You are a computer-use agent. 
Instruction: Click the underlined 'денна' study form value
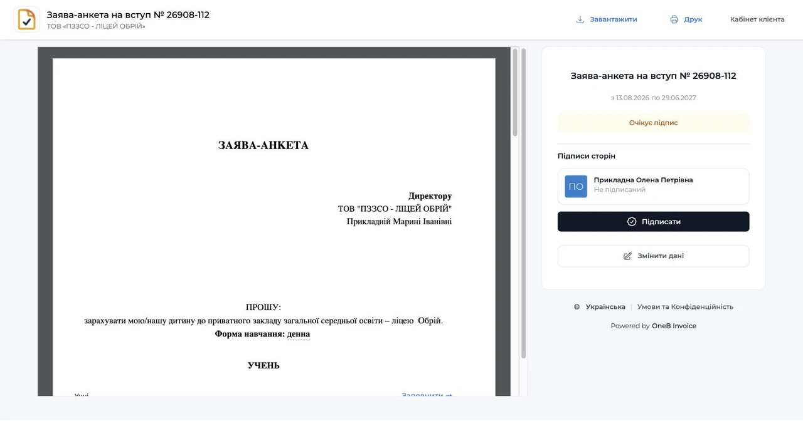point(299,335)
